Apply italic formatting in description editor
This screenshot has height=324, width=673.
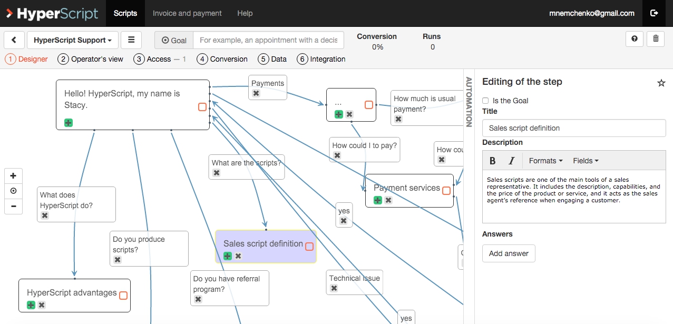(511, 161)
